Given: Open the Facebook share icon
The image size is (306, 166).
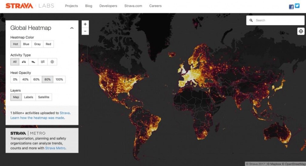Looking at the screenshot, I should point(291,7).
